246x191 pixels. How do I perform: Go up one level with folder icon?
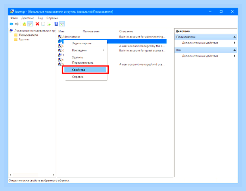coord(24,24)
